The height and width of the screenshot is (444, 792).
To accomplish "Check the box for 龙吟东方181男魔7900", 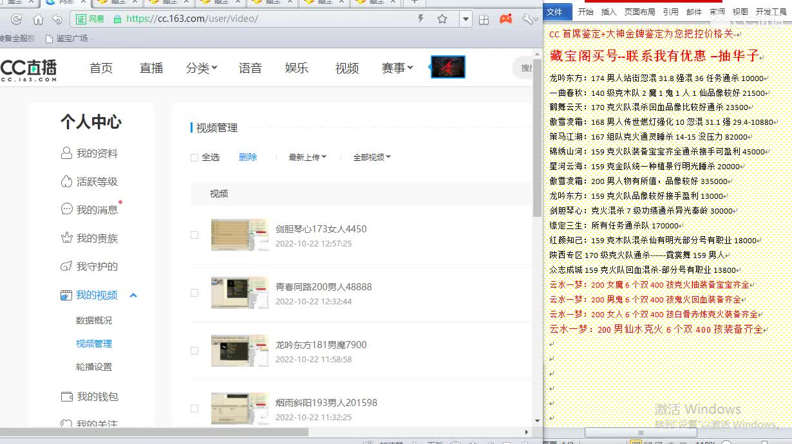I will pyautogui.click(x=194, y=351).
